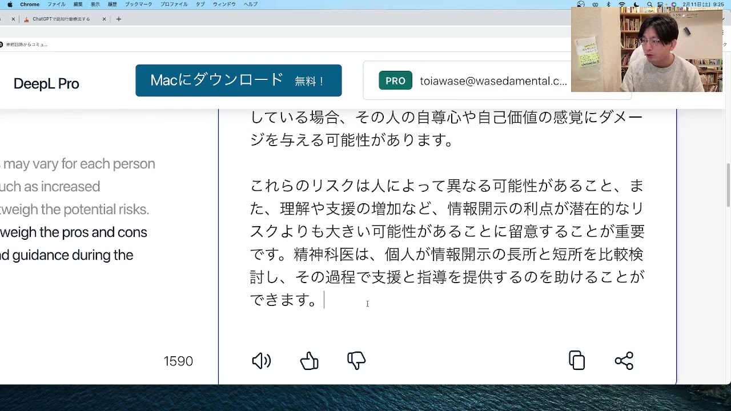Image resolution: width=731 pixels, height=411 pixels.
Task: Open Spotlight search in the menu bar
Action: coord(649,5)
